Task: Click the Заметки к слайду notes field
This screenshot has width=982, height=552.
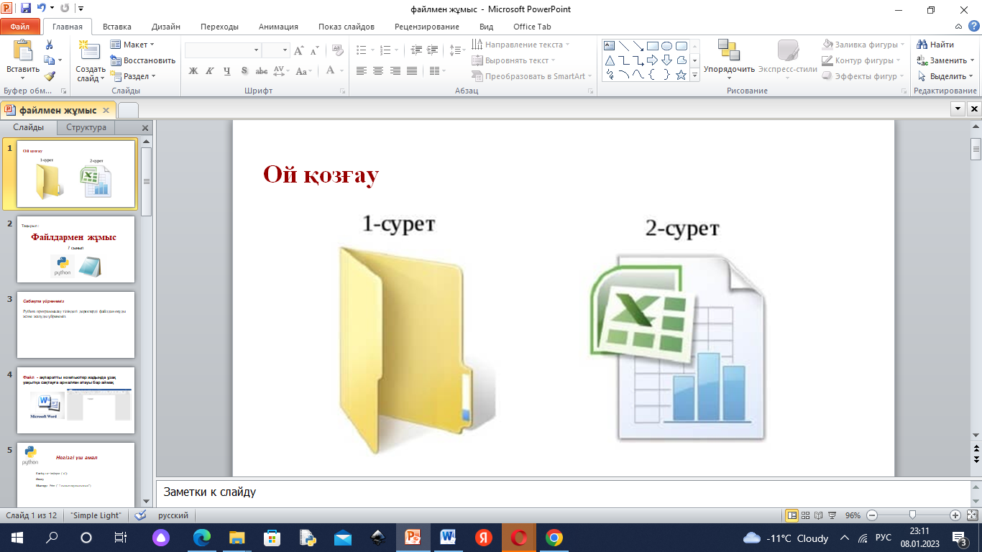Action: [x=563, y=492]
